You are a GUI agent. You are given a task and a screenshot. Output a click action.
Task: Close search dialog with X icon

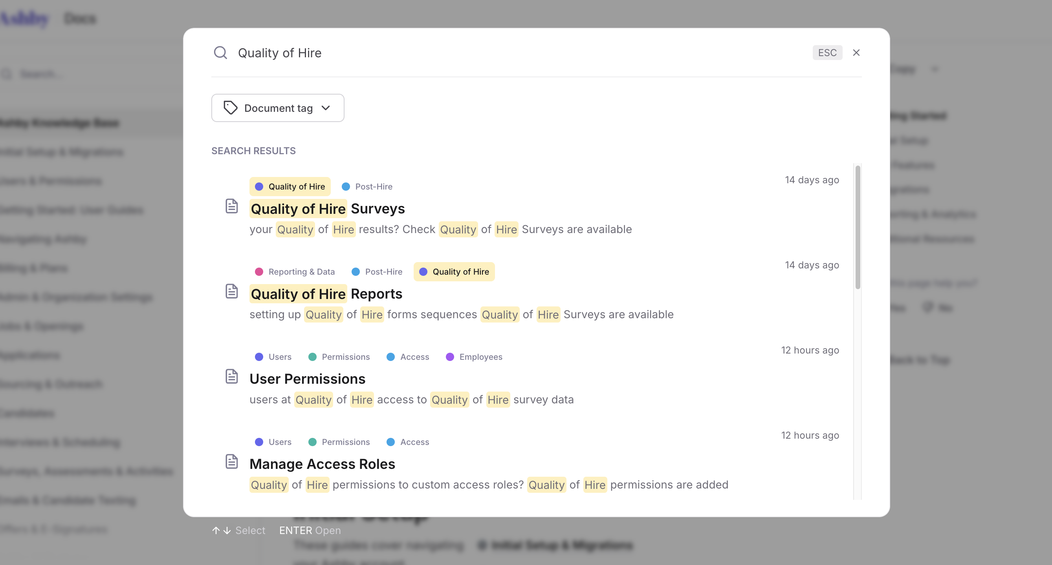point(856,53)
